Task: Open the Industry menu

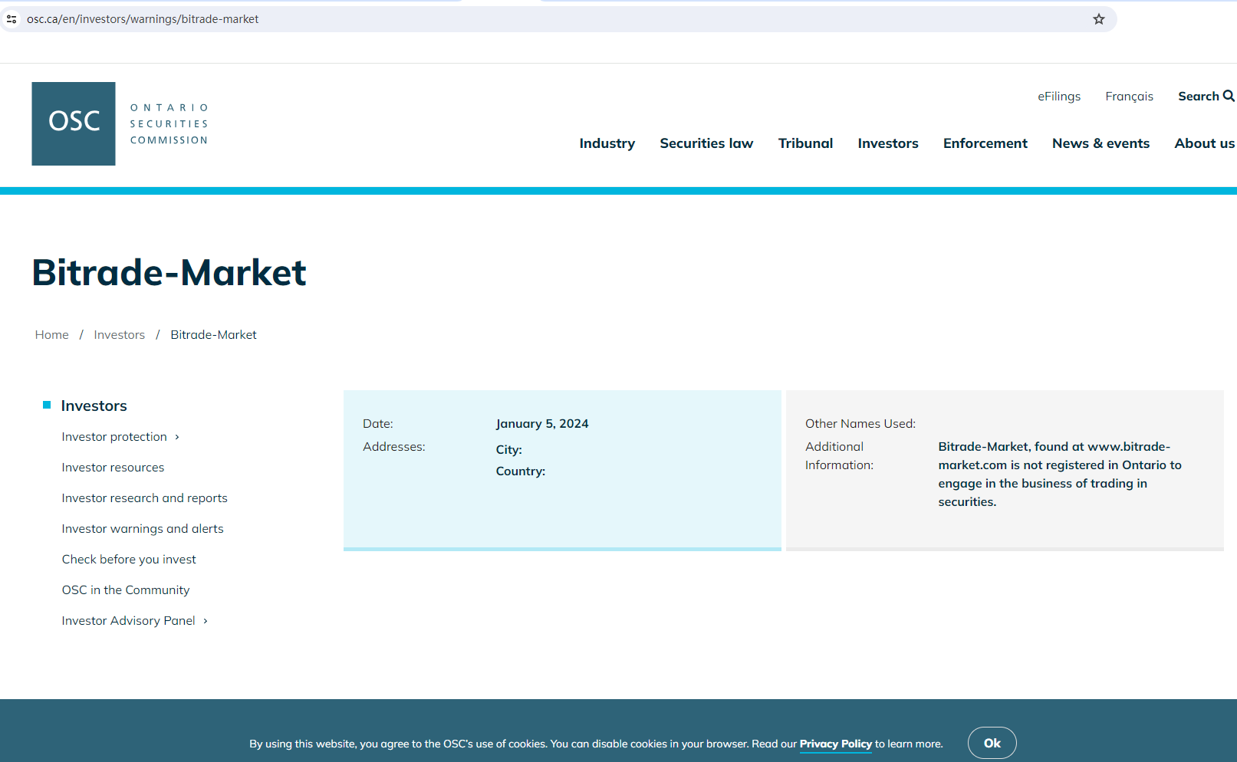Action: 607,143
